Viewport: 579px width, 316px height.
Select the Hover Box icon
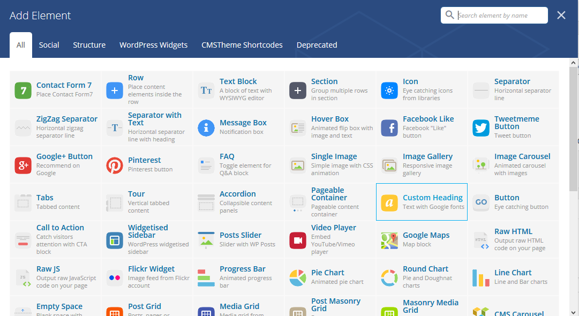click(x=298, y=128)
